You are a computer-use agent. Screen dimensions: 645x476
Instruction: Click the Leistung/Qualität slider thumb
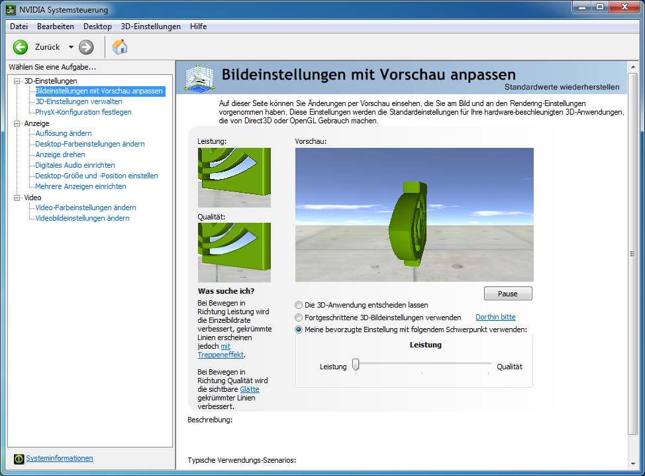coord(356,365)
